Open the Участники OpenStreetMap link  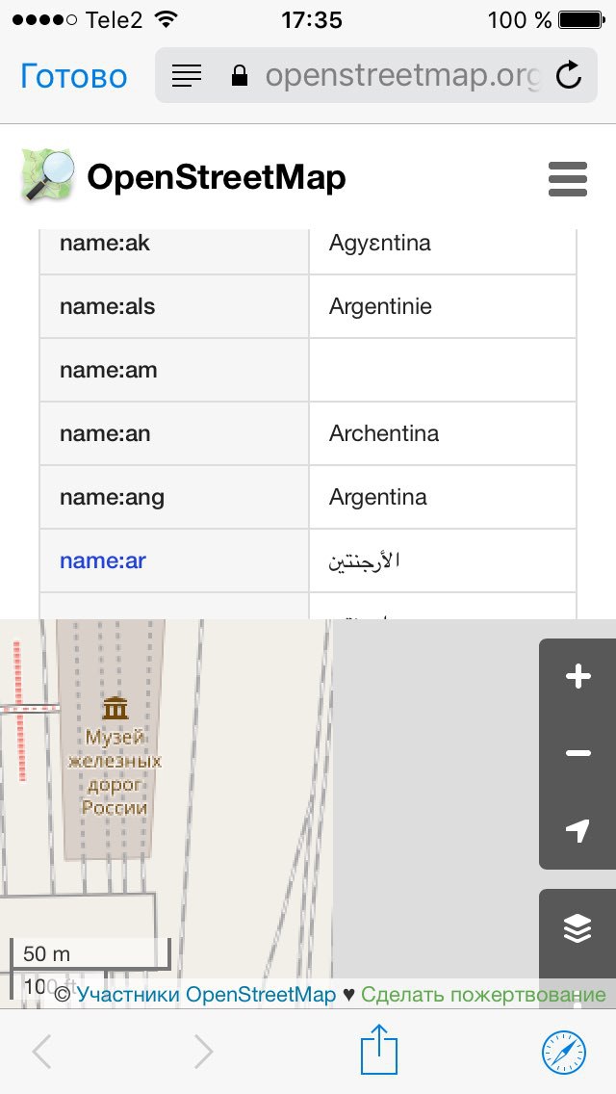207,995
